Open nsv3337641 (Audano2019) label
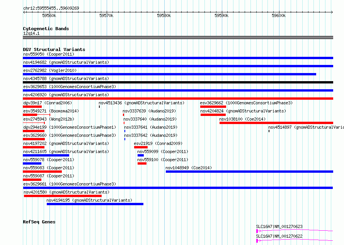The height and width of the screenshot is (245, 344). 151,127
